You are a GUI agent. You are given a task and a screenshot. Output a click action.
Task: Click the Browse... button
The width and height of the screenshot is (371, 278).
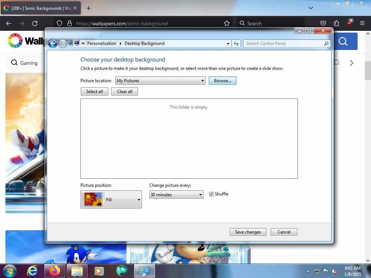[222, 81]
